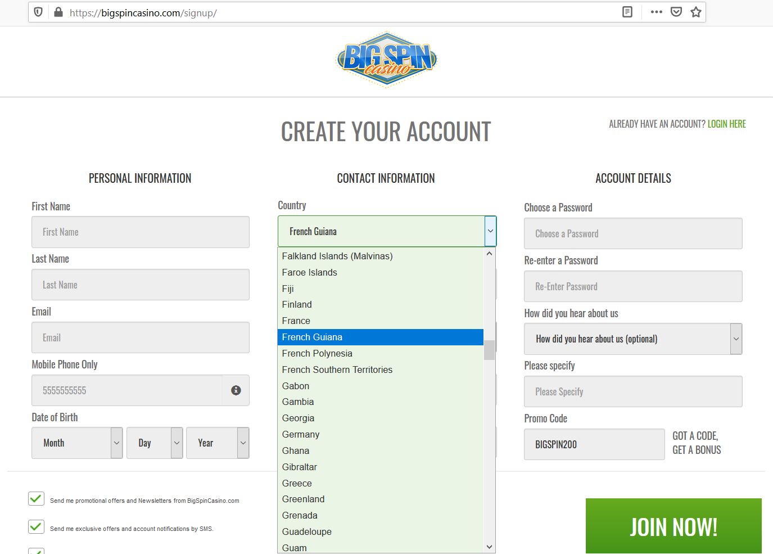Click the padlock site security icon
The height and width of the screenshot is (554, 773).
[58, 12]
